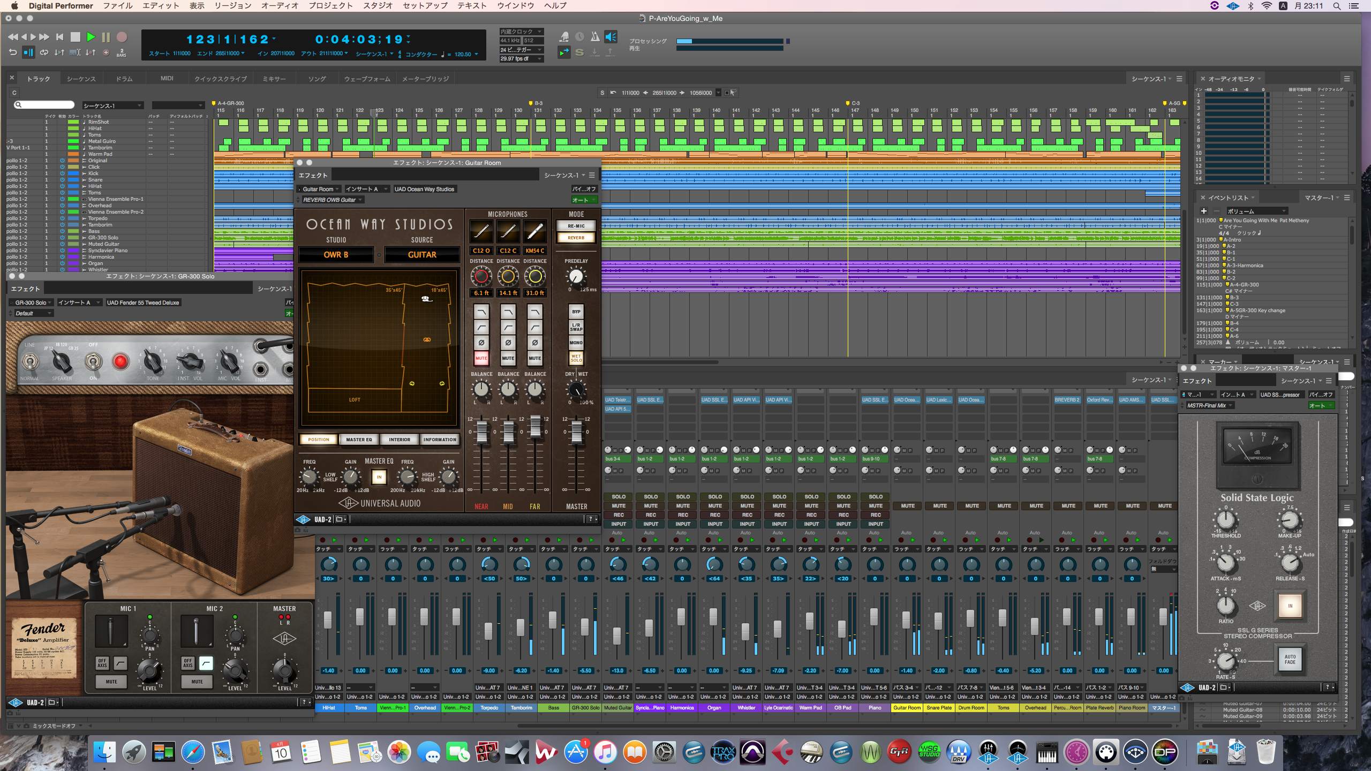Click the DRY/WET knob in Ocean Way

[x=576, y=389]
